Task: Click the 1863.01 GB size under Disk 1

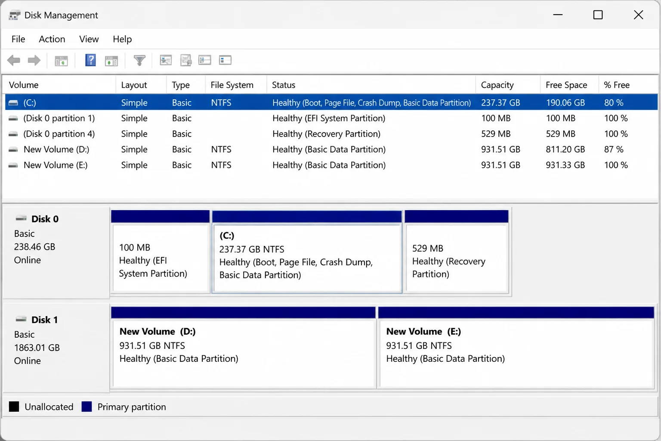Action: [37, 348]
